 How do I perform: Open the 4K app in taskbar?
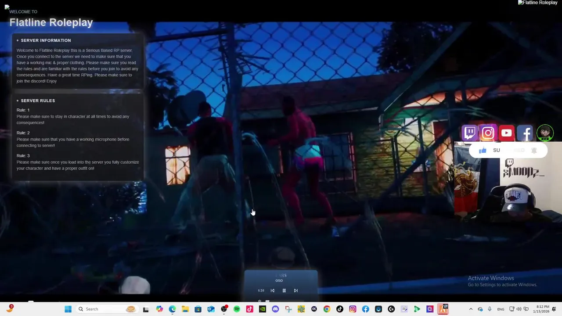click(314, 309)
